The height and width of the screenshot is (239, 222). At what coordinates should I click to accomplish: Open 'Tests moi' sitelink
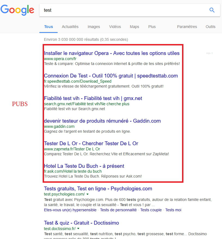point(173,210)
